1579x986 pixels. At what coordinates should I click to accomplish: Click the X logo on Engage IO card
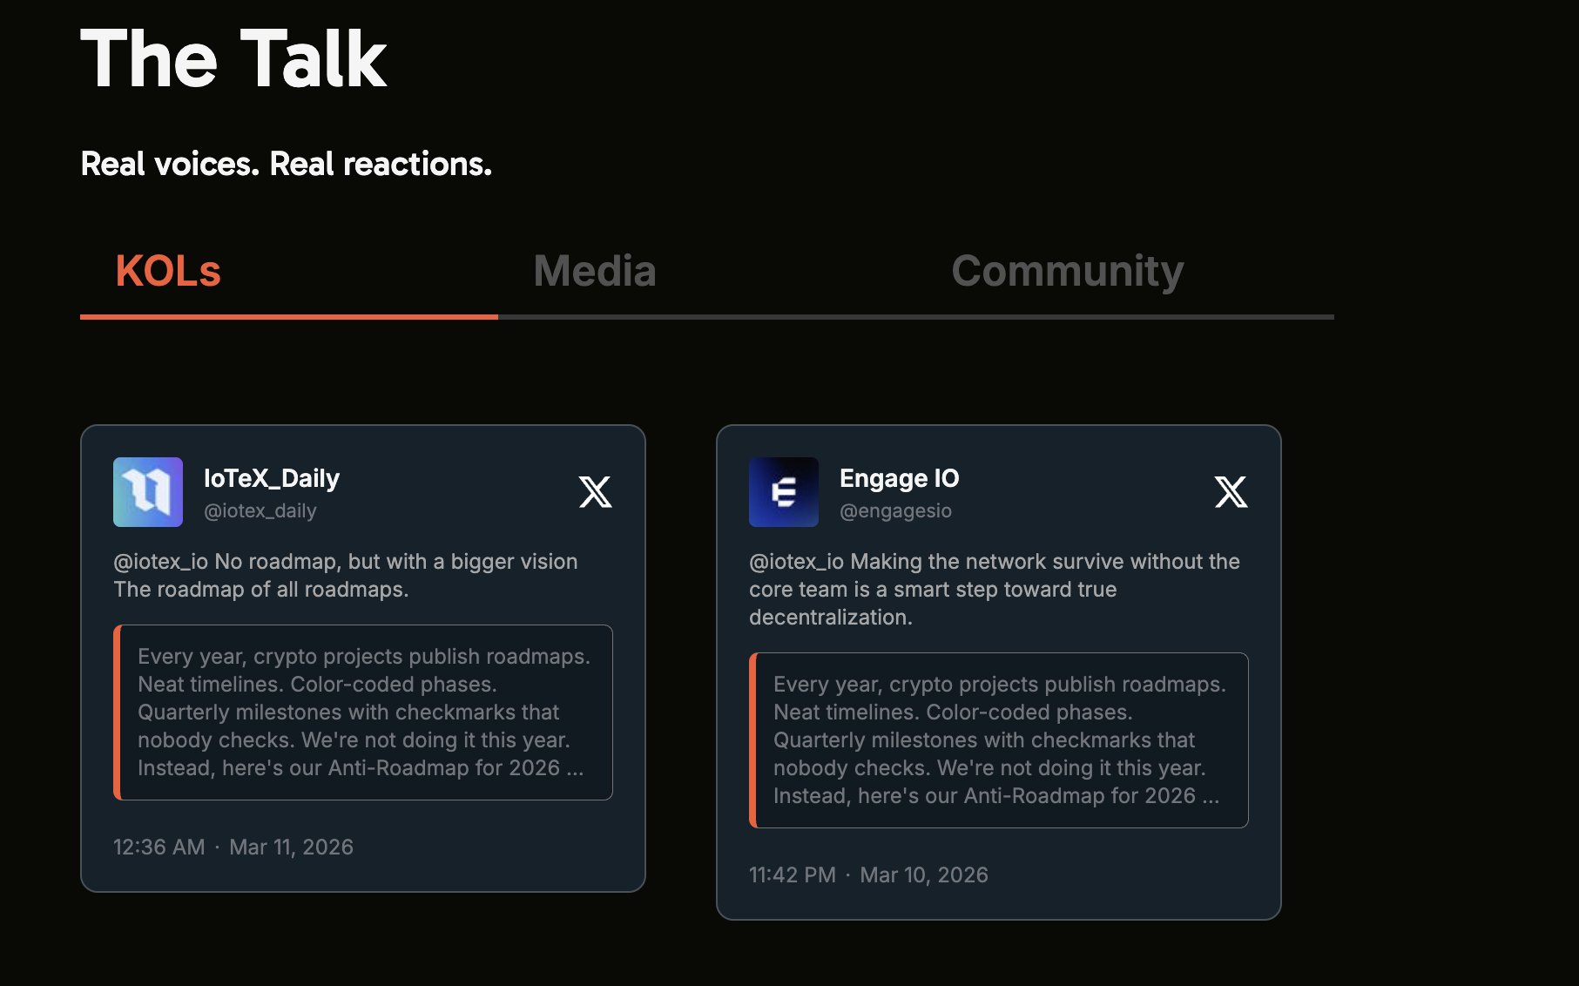(1231, 492)
